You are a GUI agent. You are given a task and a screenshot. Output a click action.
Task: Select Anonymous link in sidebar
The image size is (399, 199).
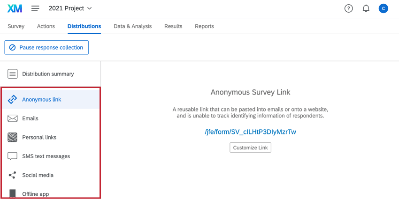[x=50, y=99]
